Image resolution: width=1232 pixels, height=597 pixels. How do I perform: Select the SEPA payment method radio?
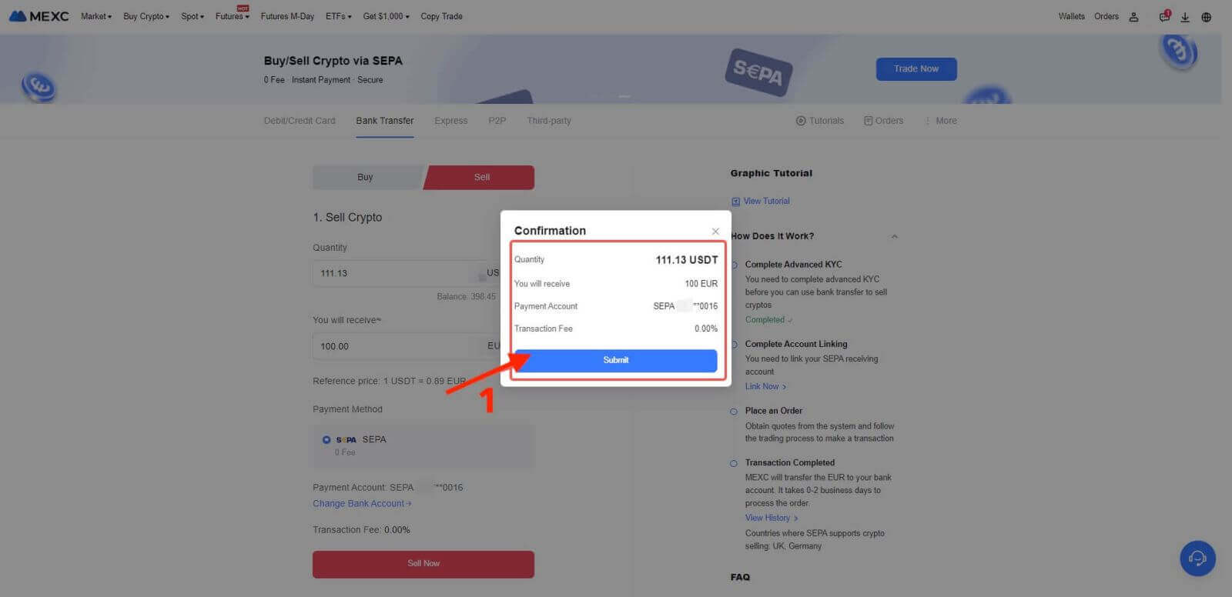(x=326, y=440)
